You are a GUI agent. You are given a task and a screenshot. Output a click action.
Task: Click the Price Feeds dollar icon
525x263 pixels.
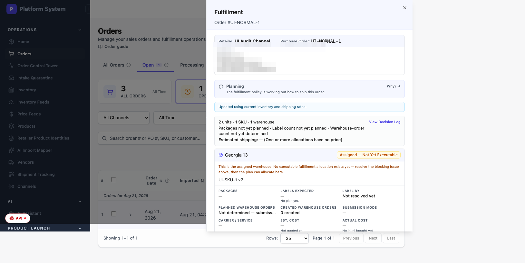coord(11,114)
